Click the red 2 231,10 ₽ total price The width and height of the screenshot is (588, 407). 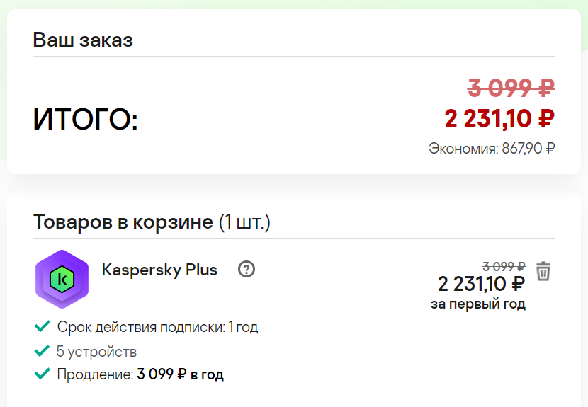point(499,119)
